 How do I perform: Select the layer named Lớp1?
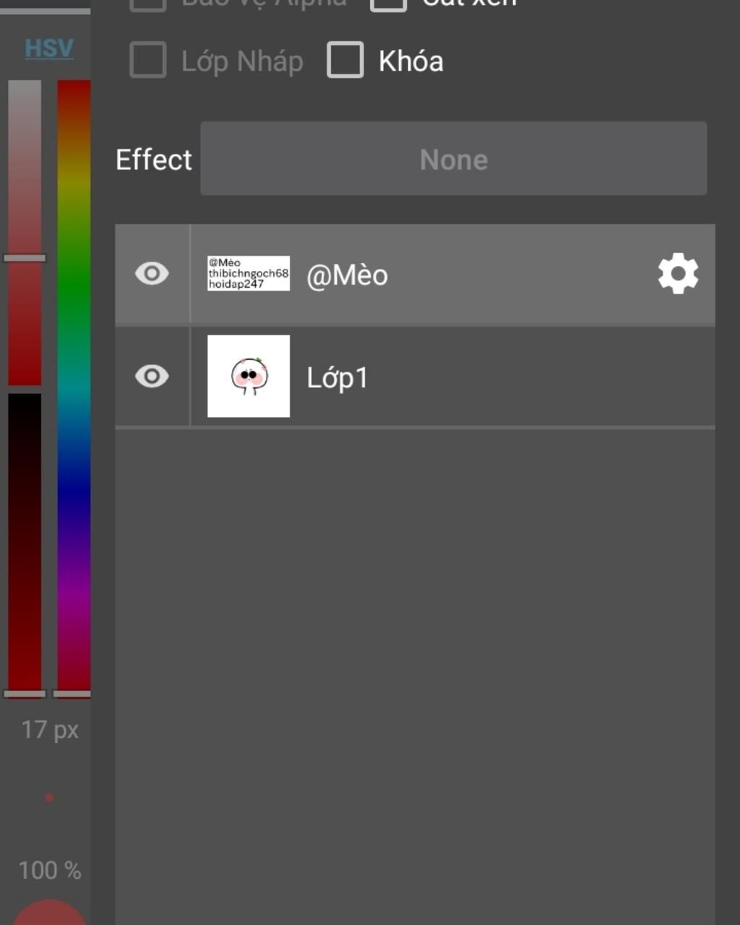[x=337, y=378]
